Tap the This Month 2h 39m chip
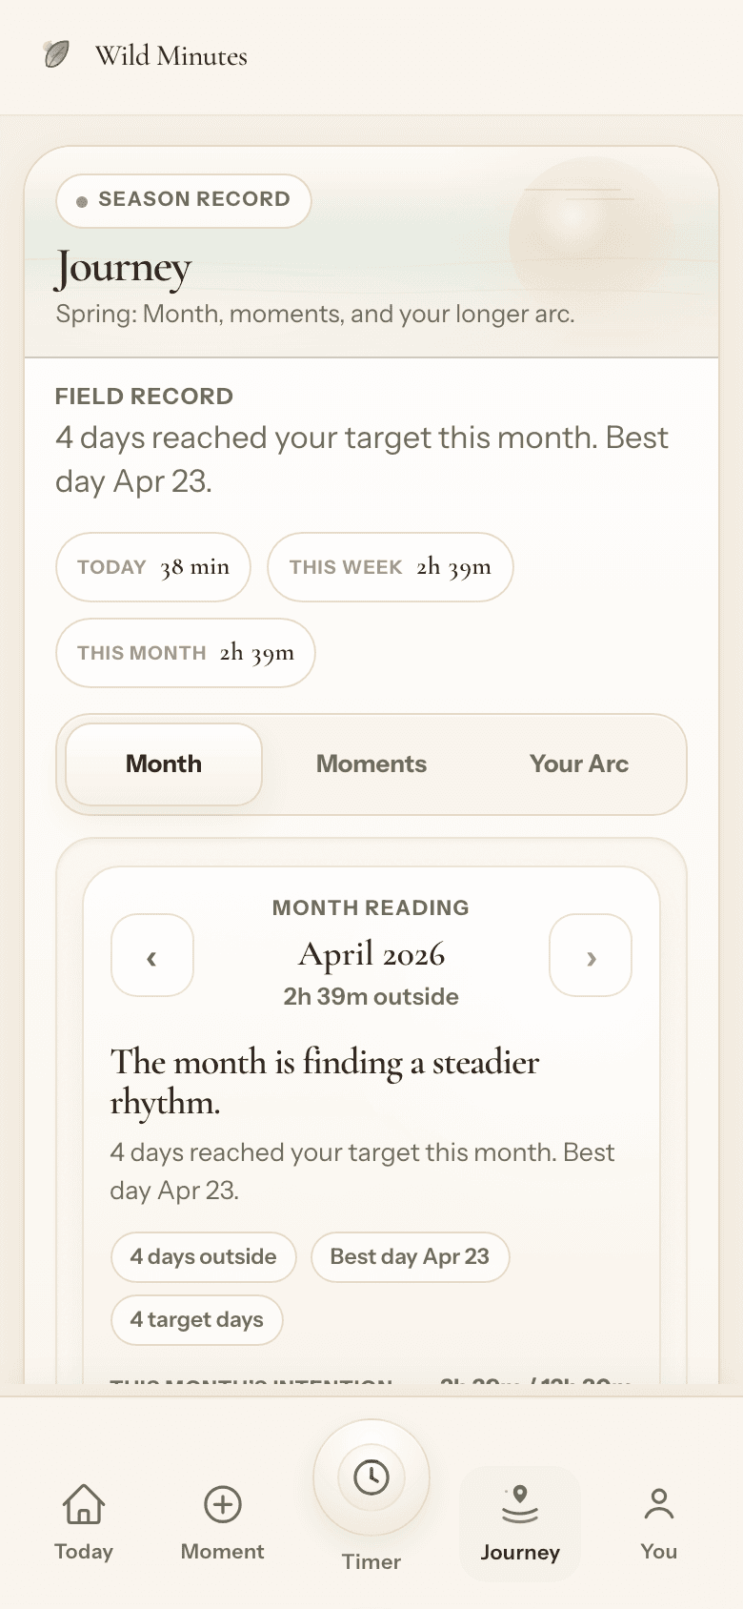 (186, 653)
